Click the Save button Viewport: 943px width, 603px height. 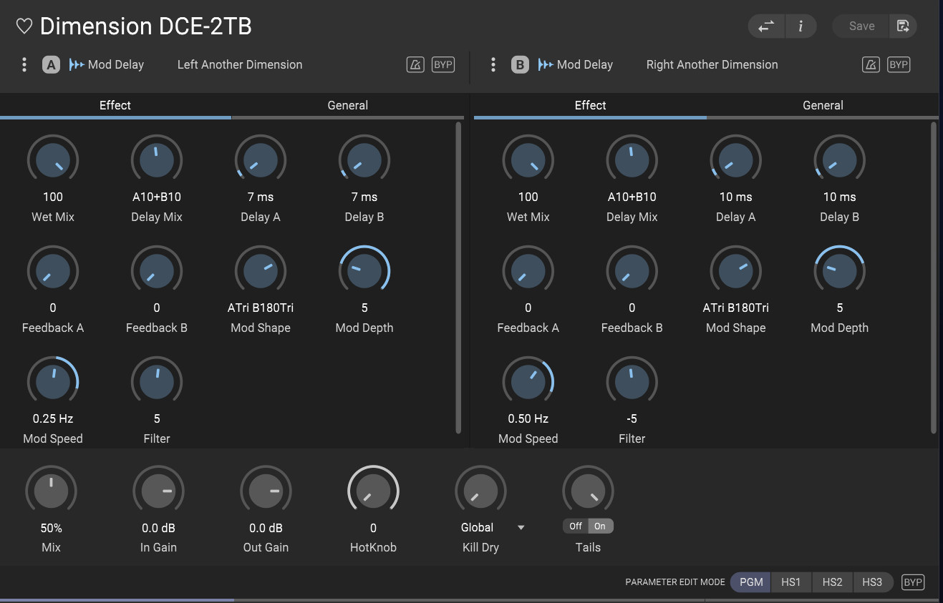[861, 26]
